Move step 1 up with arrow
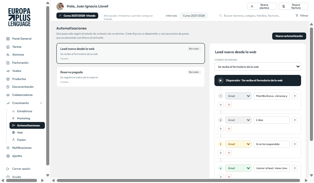314x183 pixels. tap(295, 96)
